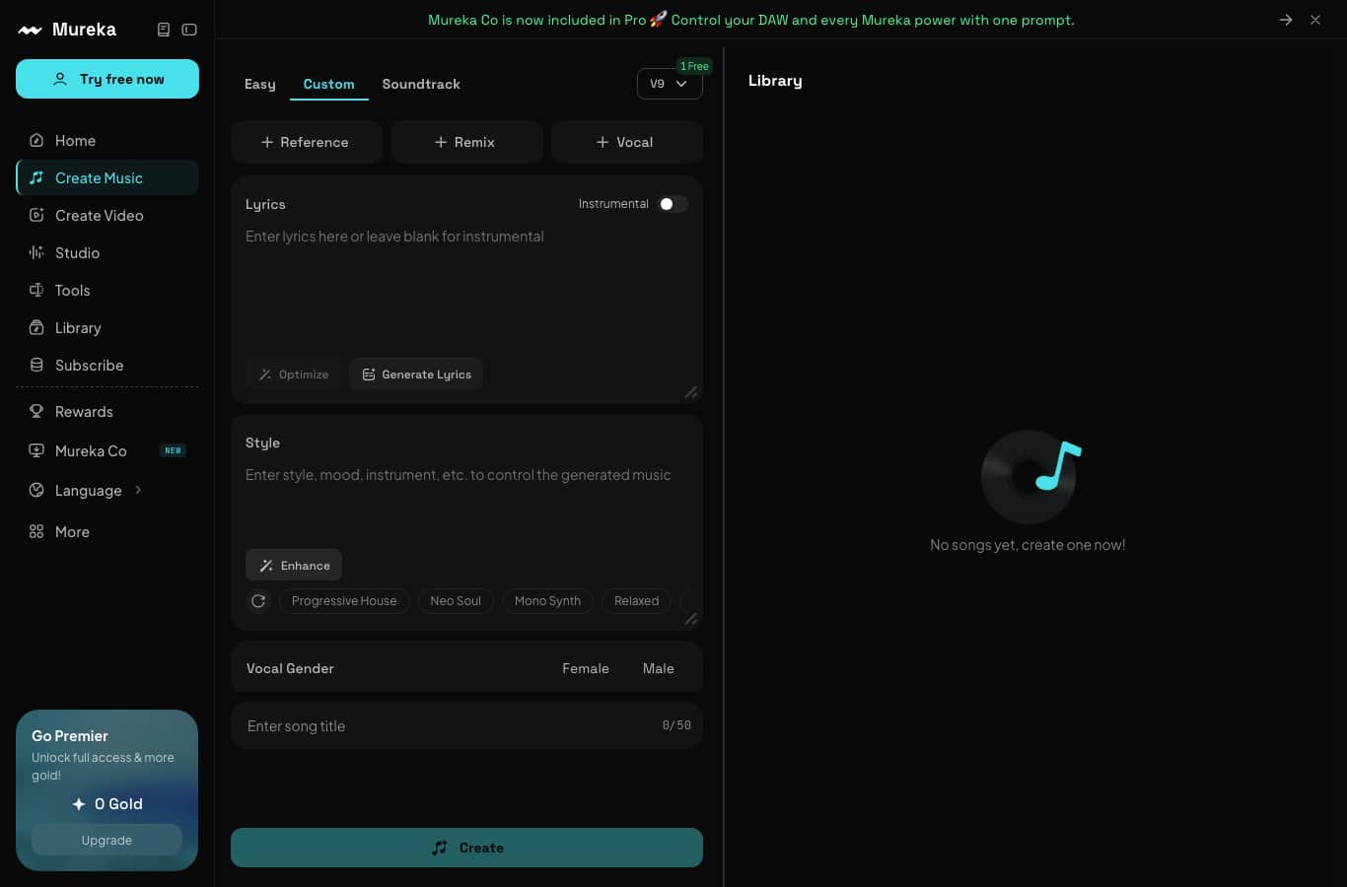The height and width of the screenshot is (887, 1347).
Task: Click the vinyl record music note illustration
Action: point(1030,476)
